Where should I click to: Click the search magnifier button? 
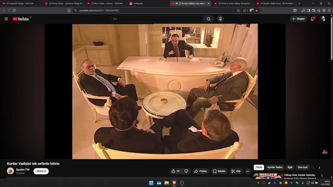coord(209,19)
